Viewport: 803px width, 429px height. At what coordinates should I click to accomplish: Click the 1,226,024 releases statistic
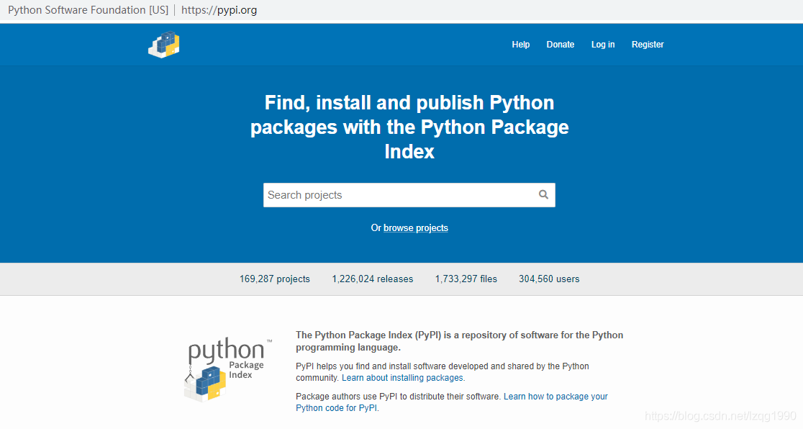372,279
